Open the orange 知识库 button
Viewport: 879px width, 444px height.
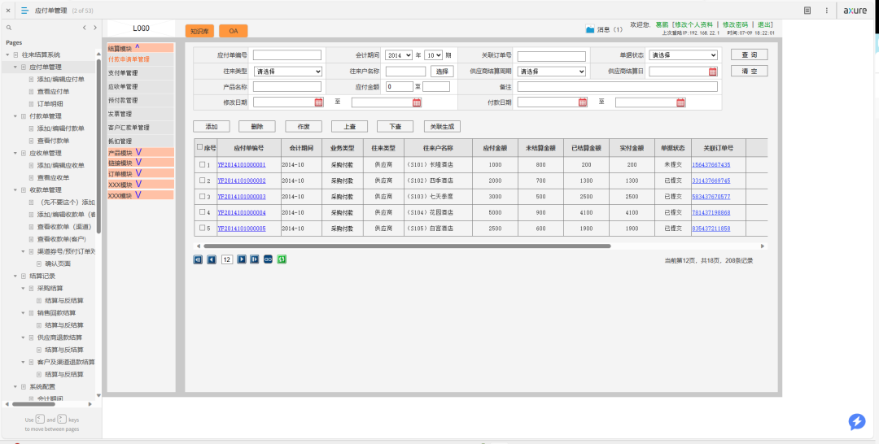[199, 32]
